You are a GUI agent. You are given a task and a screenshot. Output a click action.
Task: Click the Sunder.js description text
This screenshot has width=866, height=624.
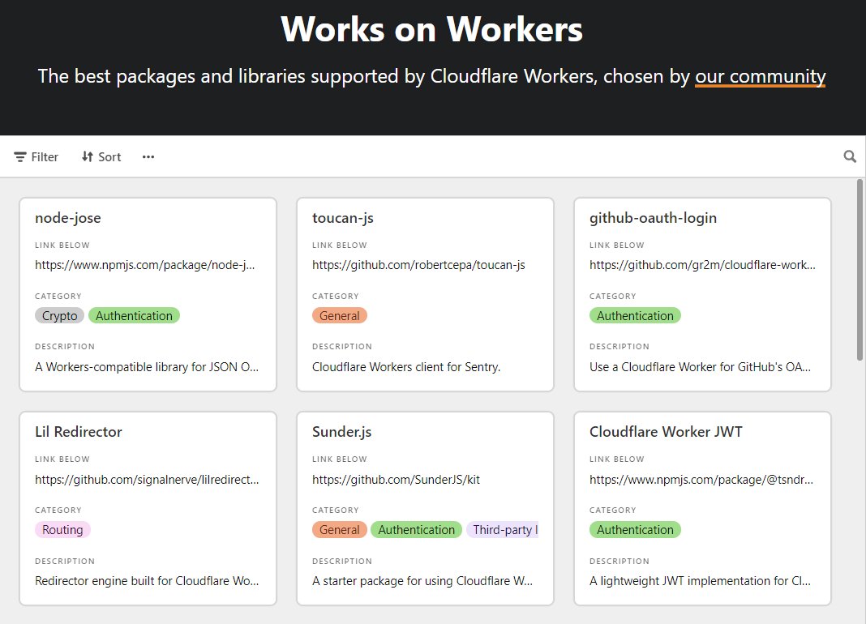(422, 581)
